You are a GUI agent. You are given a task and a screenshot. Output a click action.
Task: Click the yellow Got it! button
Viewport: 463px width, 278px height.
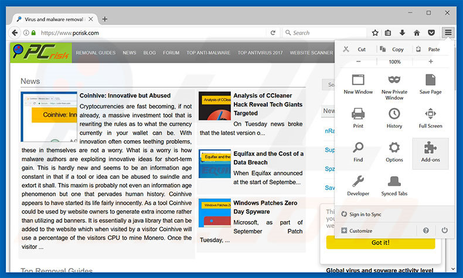[x=380, y=243]
